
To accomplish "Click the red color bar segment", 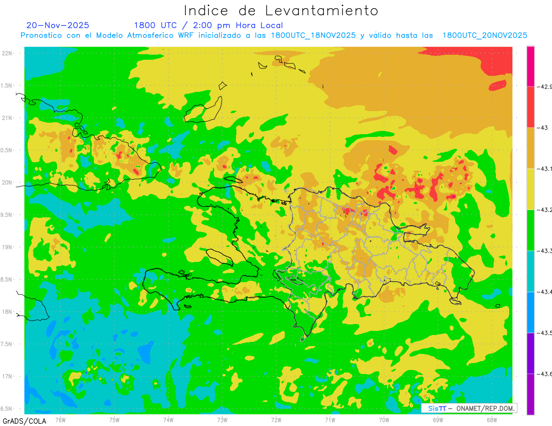I will [530, 107].
